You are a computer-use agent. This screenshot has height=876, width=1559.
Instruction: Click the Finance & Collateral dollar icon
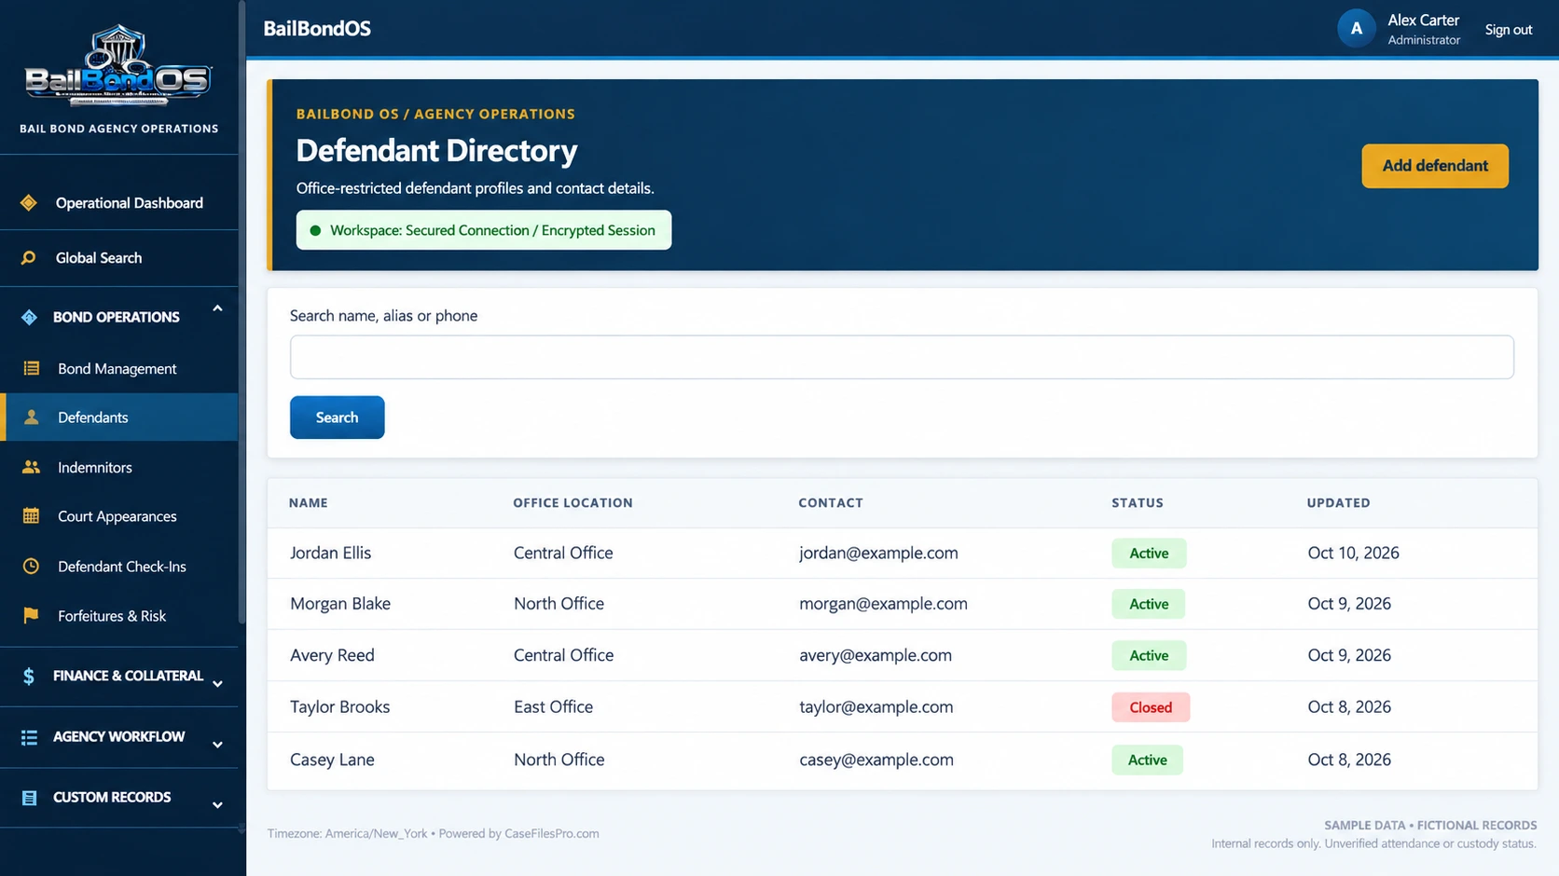tap(29, 676)
